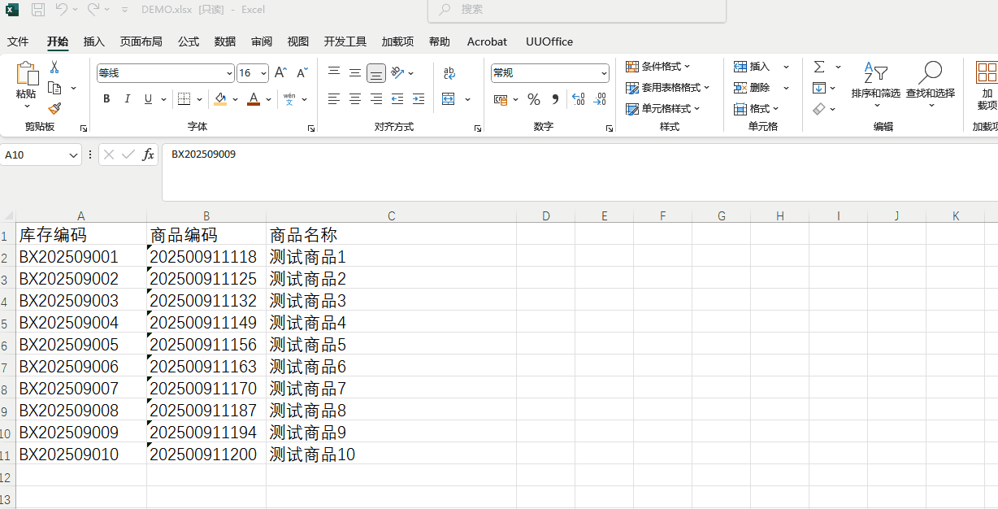Open the font name dropdown (等线)
Image resolution: width=998 pixels, height=509 pixels.
229,73
